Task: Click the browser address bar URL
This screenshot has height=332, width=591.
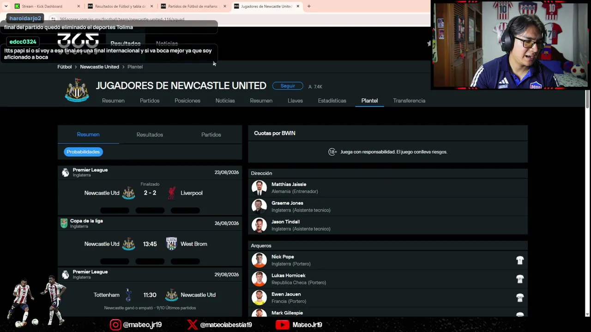Action: pos(122,19)
